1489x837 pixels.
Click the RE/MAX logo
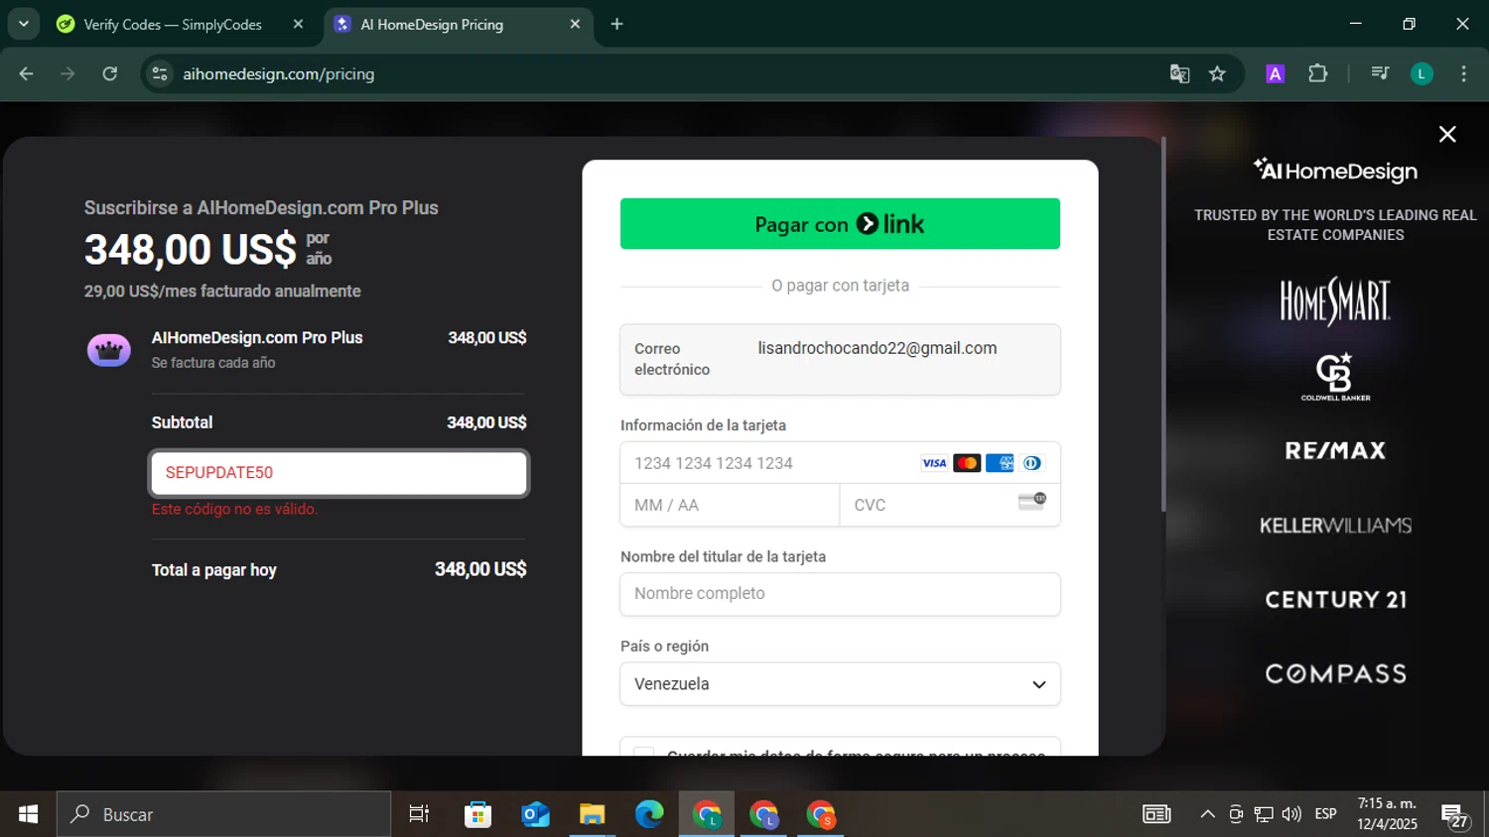point(1335,450)
